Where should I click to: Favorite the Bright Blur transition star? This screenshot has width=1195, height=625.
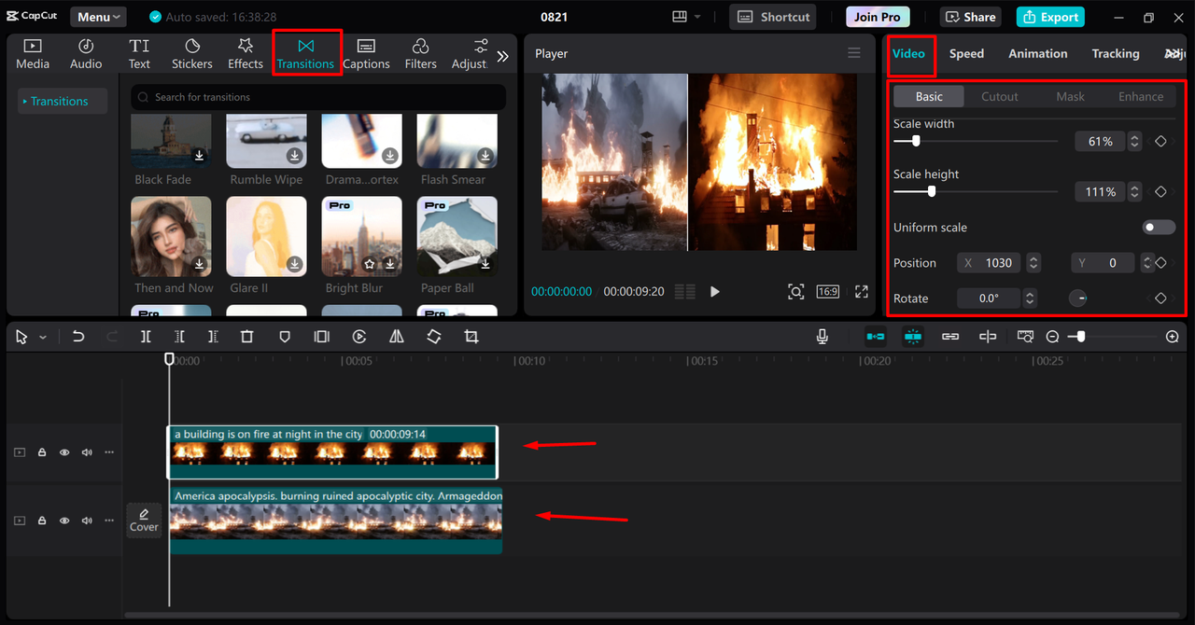[371, 265]
